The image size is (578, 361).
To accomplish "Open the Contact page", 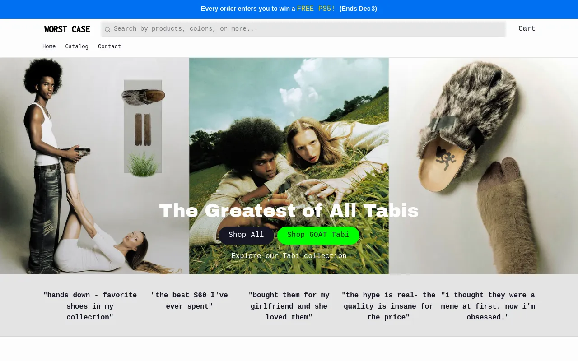I will pos(109,47).
